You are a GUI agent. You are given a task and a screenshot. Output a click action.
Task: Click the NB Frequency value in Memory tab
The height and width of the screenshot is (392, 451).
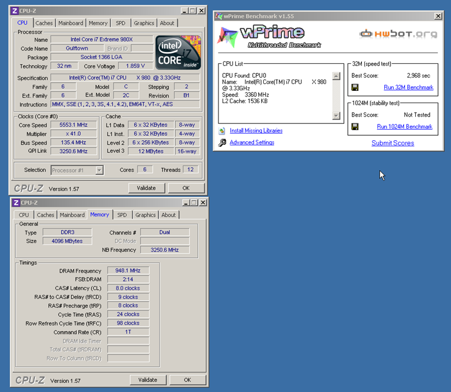[x=165, y=250]
